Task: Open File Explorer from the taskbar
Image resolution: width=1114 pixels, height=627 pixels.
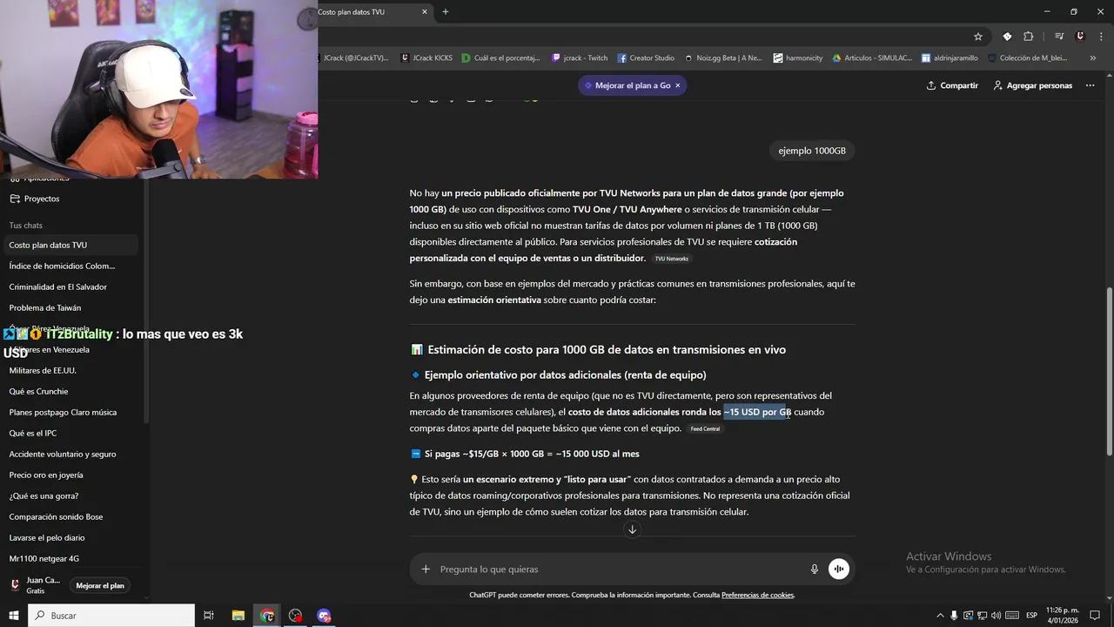Action: [x=238, y=616]
